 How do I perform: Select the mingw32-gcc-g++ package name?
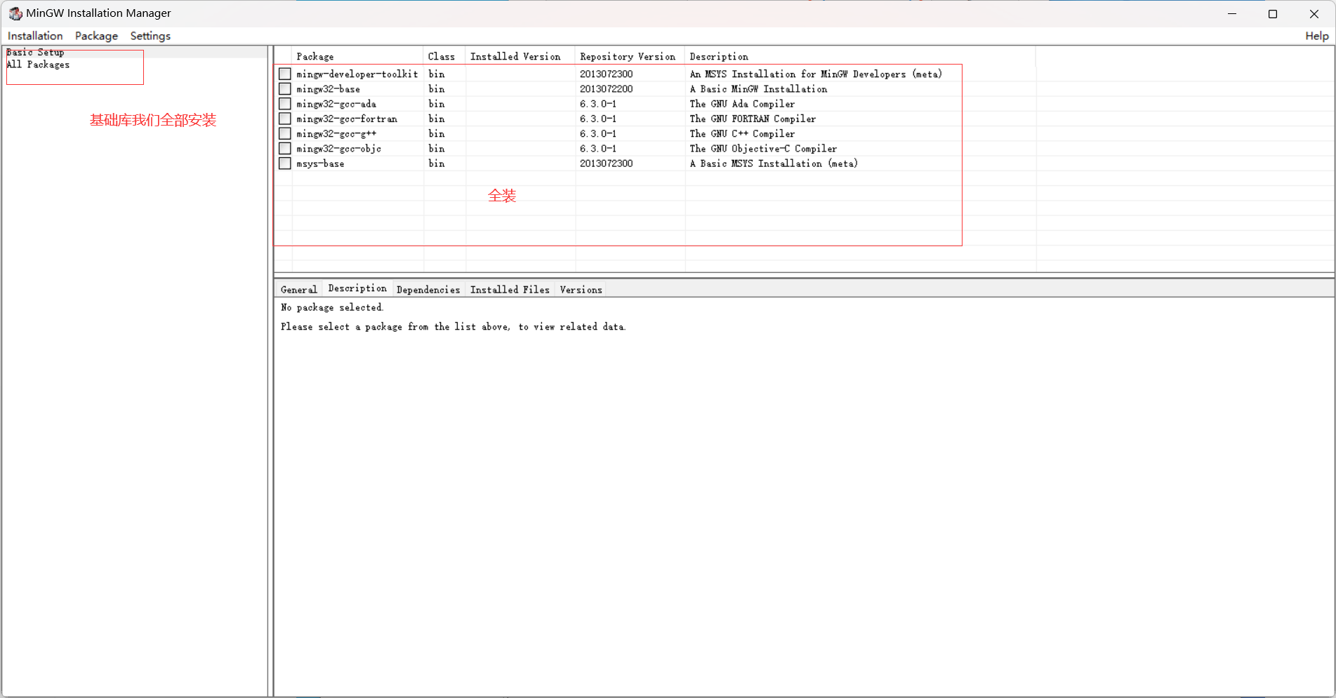pos(336,133)
